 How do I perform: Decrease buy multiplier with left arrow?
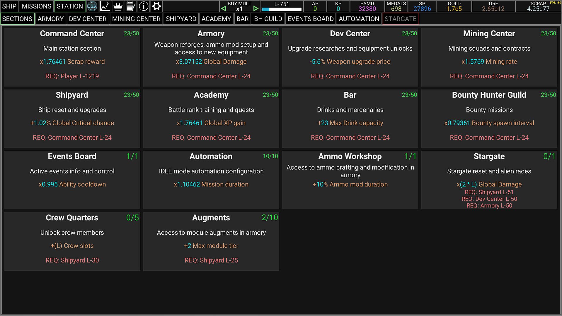[x=224, y=9]
